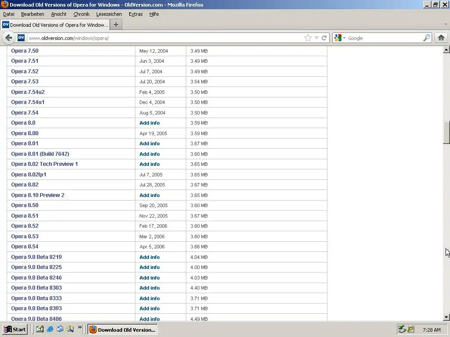
Task: Open a new tab with the plus button
Action: (x=116, y=25)
